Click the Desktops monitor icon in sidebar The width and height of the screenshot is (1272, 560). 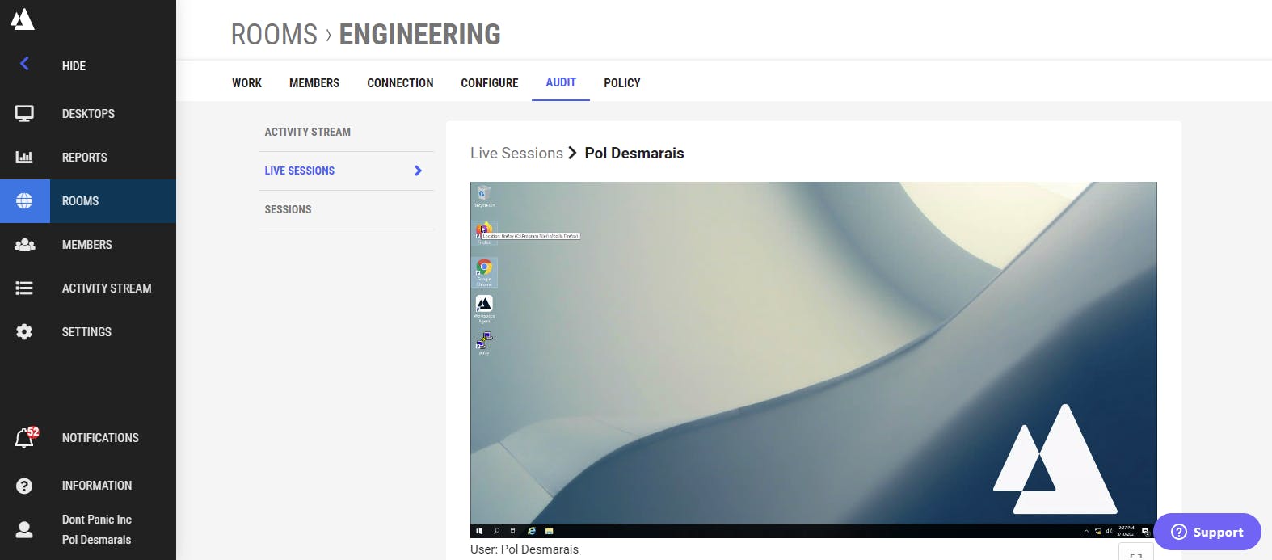24,114
